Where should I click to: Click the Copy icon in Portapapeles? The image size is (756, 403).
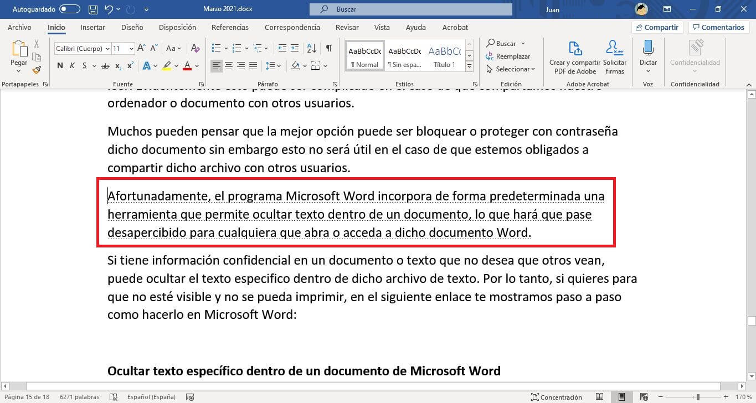click(37, 57)
